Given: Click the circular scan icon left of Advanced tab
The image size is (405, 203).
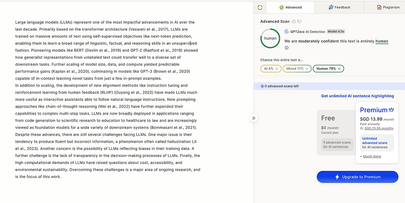Looking at the screenshot, I should coord(260,7).
